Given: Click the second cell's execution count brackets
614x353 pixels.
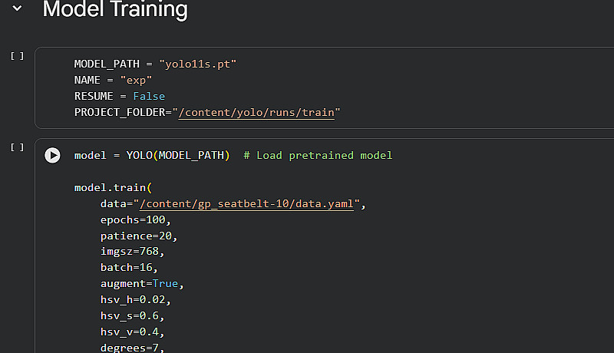Looking at the screenshot, I should click(17, 147).
